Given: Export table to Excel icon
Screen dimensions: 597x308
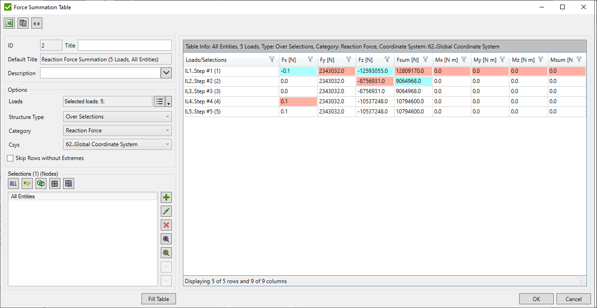Looking at the screenshot, I should click(x=9, y=23).
